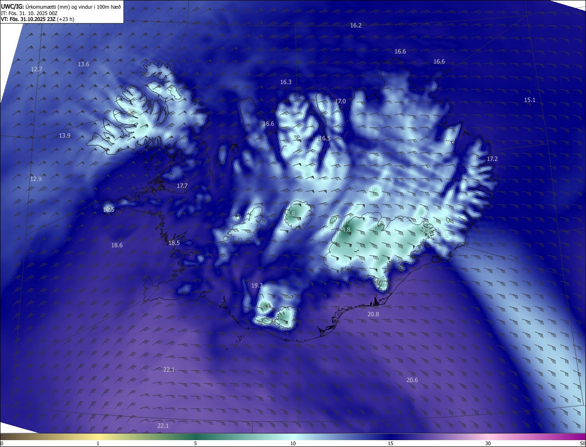Click the colorbar tick label 5
Viewport: 586px width, 447px height.
[195, 443]
